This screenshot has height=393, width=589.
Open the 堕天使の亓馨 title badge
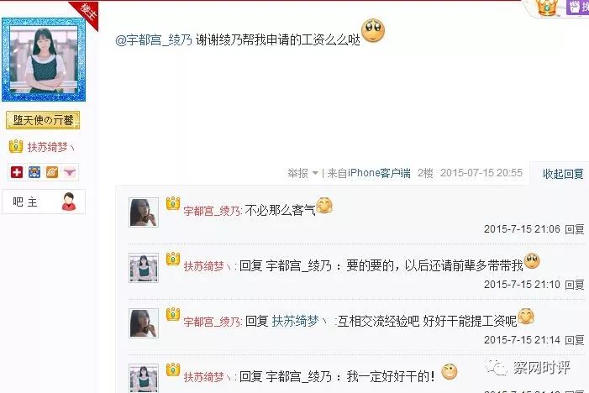tap(43, 120)
